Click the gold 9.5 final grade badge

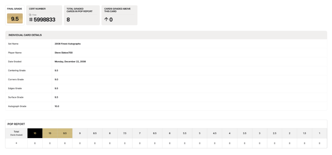(15, 19)
